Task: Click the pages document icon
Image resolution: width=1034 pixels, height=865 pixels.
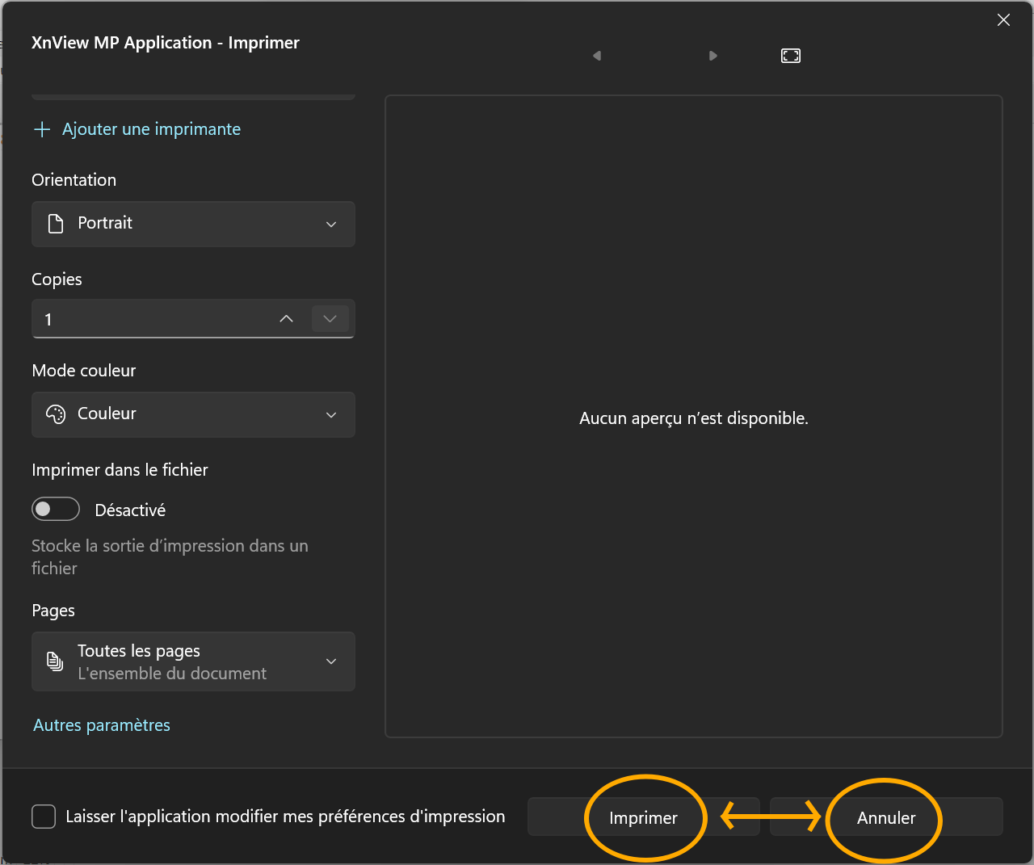Action: click(x=55, y=661)
